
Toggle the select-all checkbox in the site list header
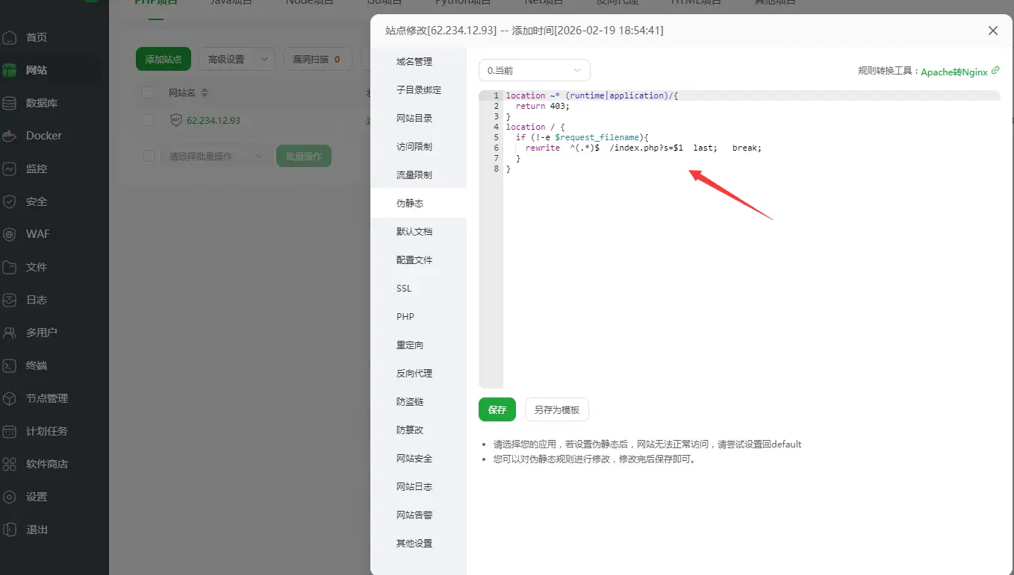pyautogui.click(x=146, y=91)
